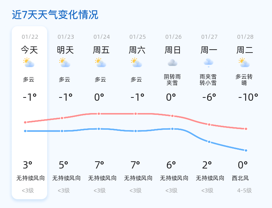
Task: Click the 4-5级 wind level text
Action: pyautogui.click(x=244, y=191)
